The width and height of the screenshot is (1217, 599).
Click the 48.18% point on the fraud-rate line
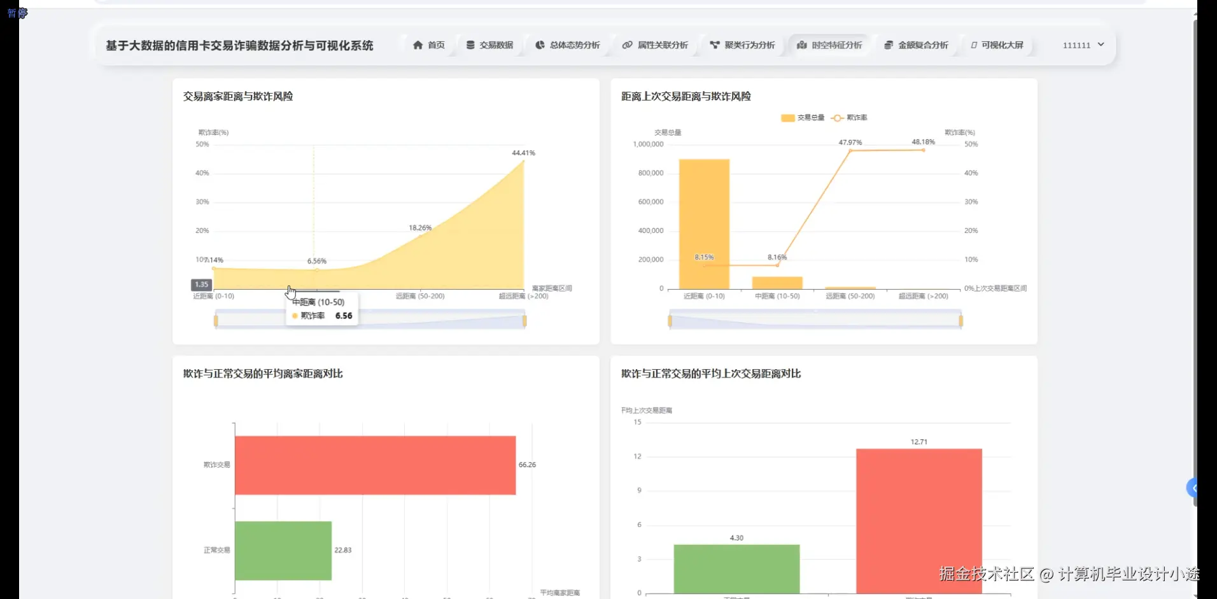point(924,150)
